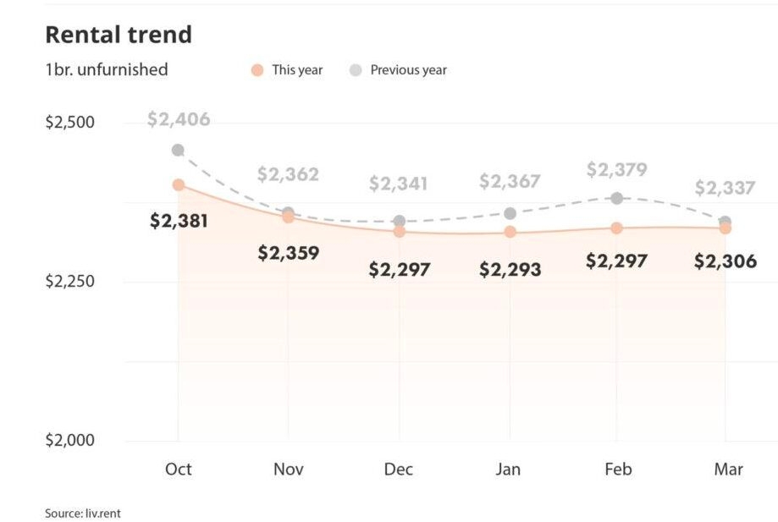The image size is (778, 522).
Task: Toggle the 'This year' legend label
Action: point(296,70)
